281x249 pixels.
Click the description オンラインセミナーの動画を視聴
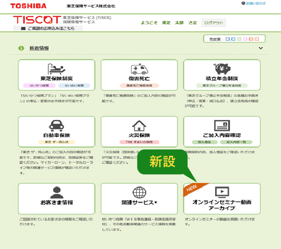pyautogui.click(x=220, y=221)
